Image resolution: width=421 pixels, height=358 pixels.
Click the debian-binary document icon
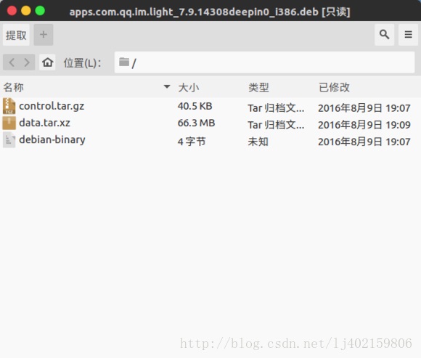click(x=9, y=140)
